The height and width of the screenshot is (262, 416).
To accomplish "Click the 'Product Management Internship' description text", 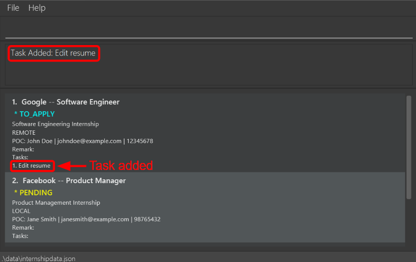I will click(56, 203).
